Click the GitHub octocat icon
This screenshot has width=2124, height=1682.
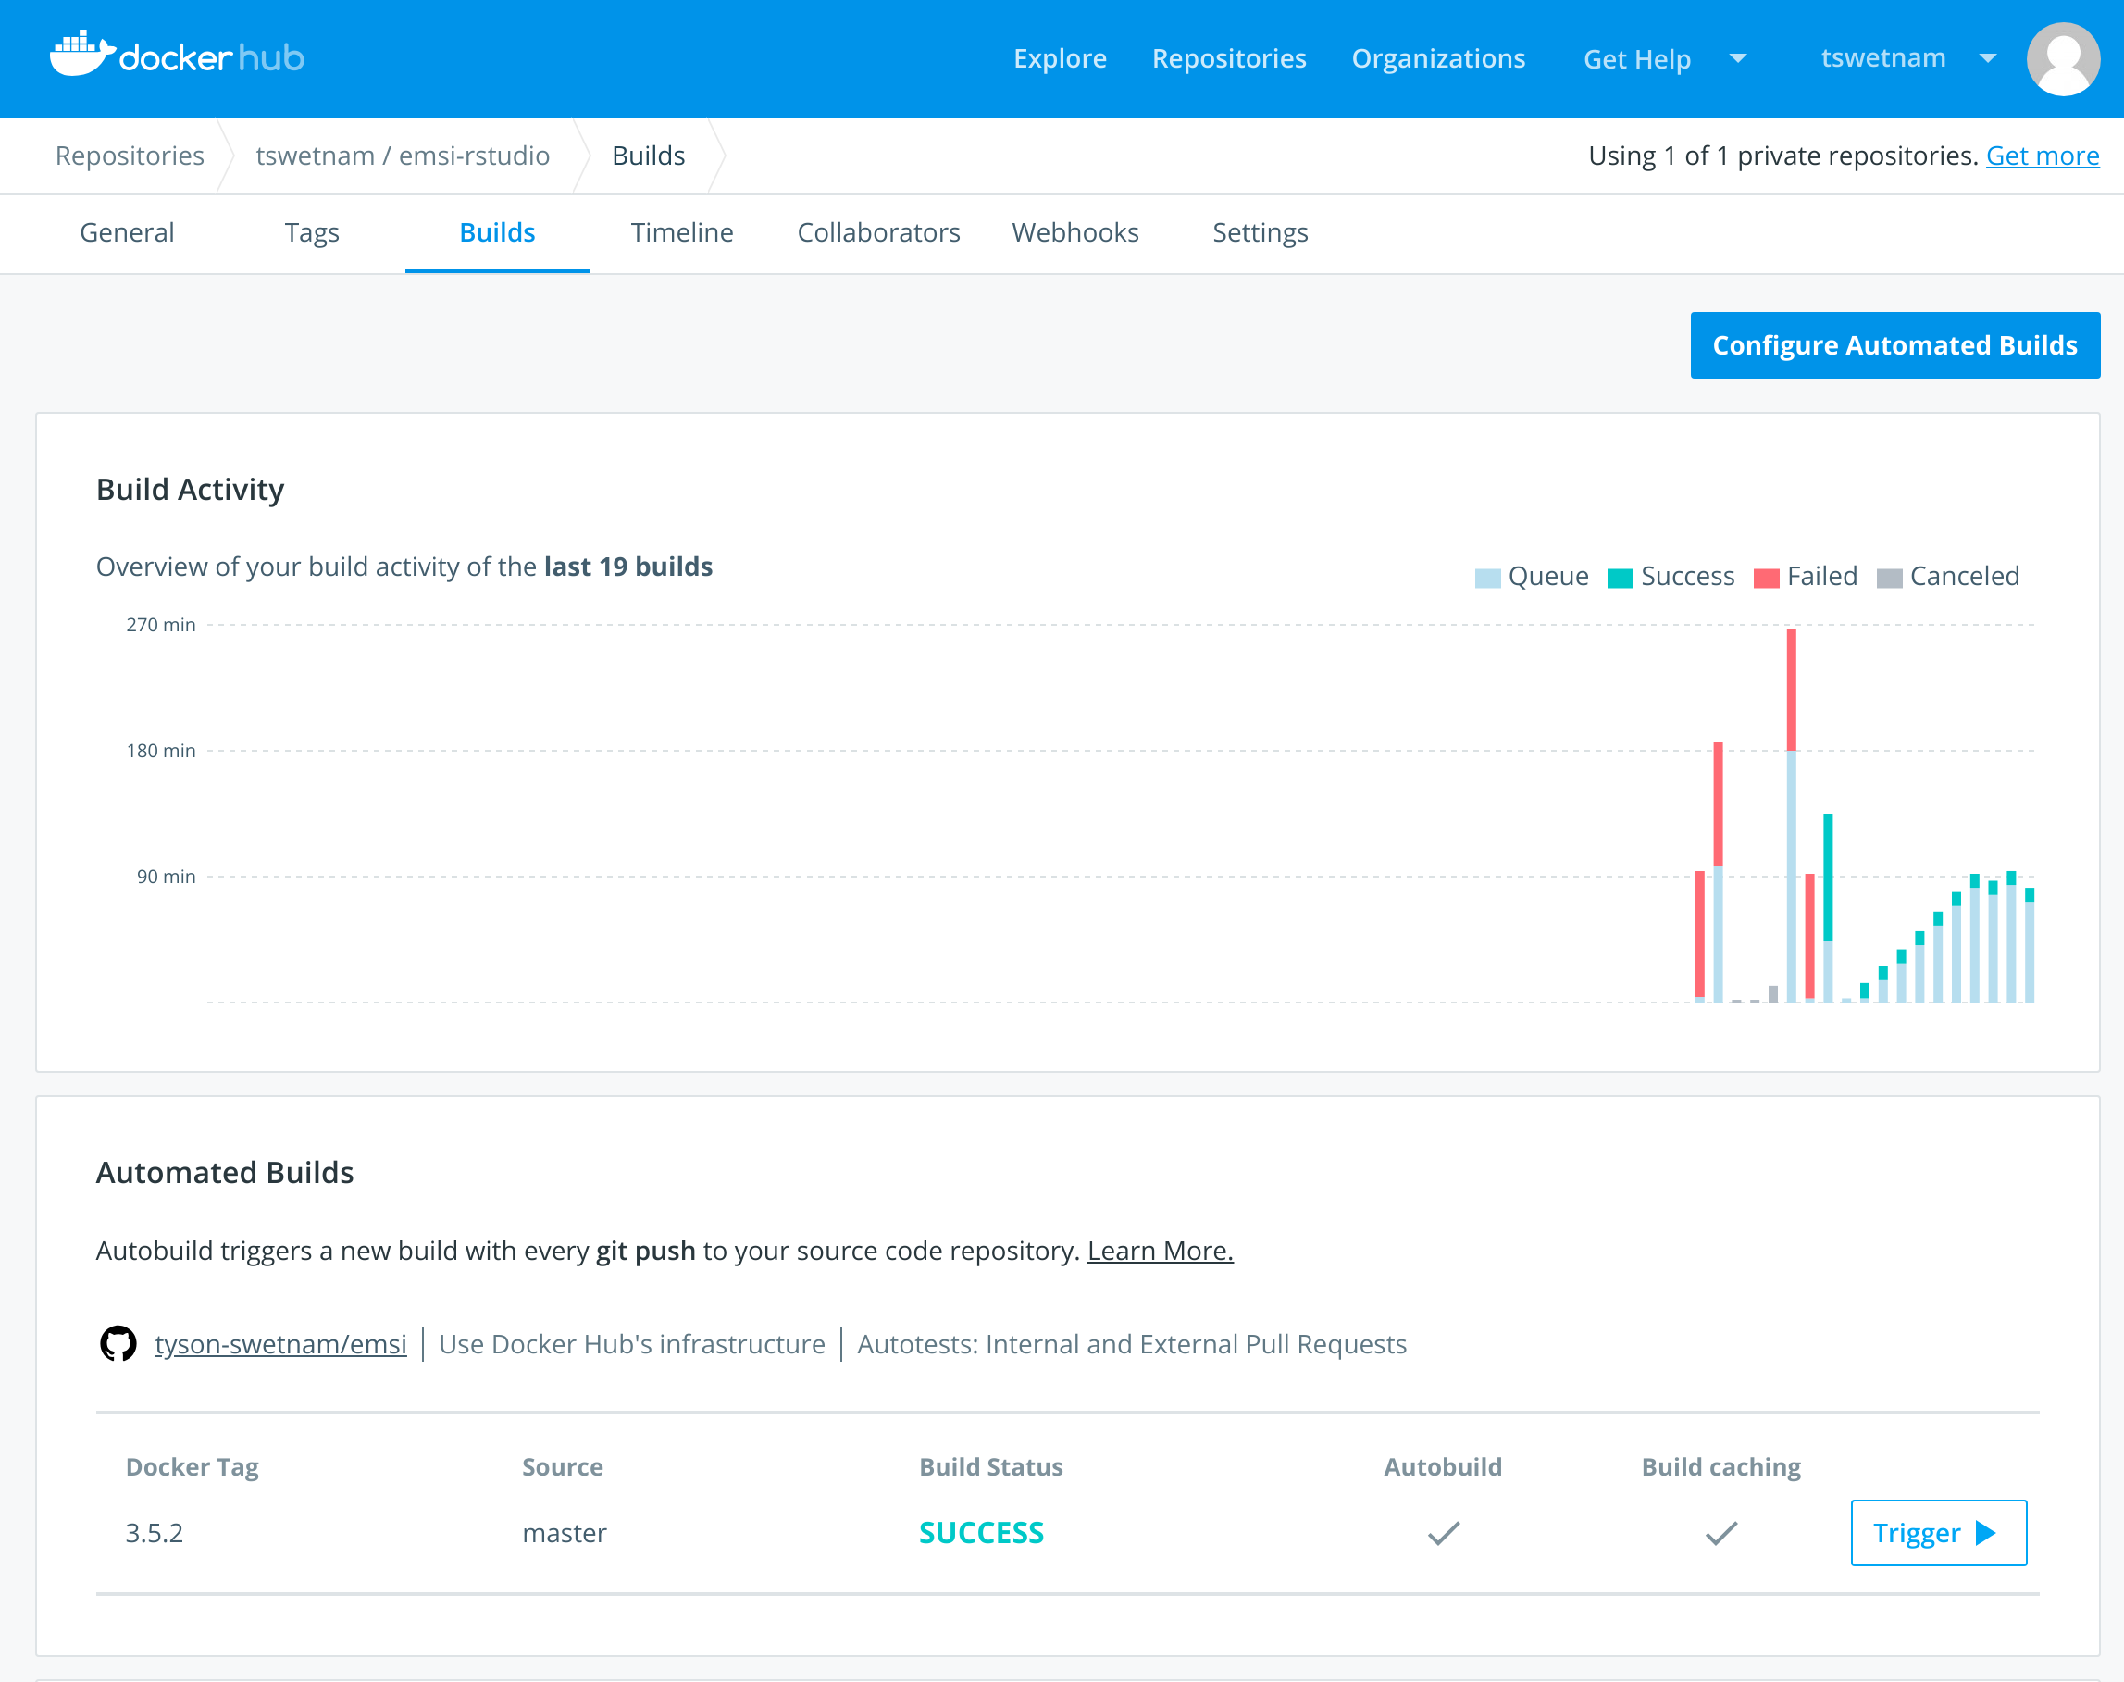[118, 1343]
